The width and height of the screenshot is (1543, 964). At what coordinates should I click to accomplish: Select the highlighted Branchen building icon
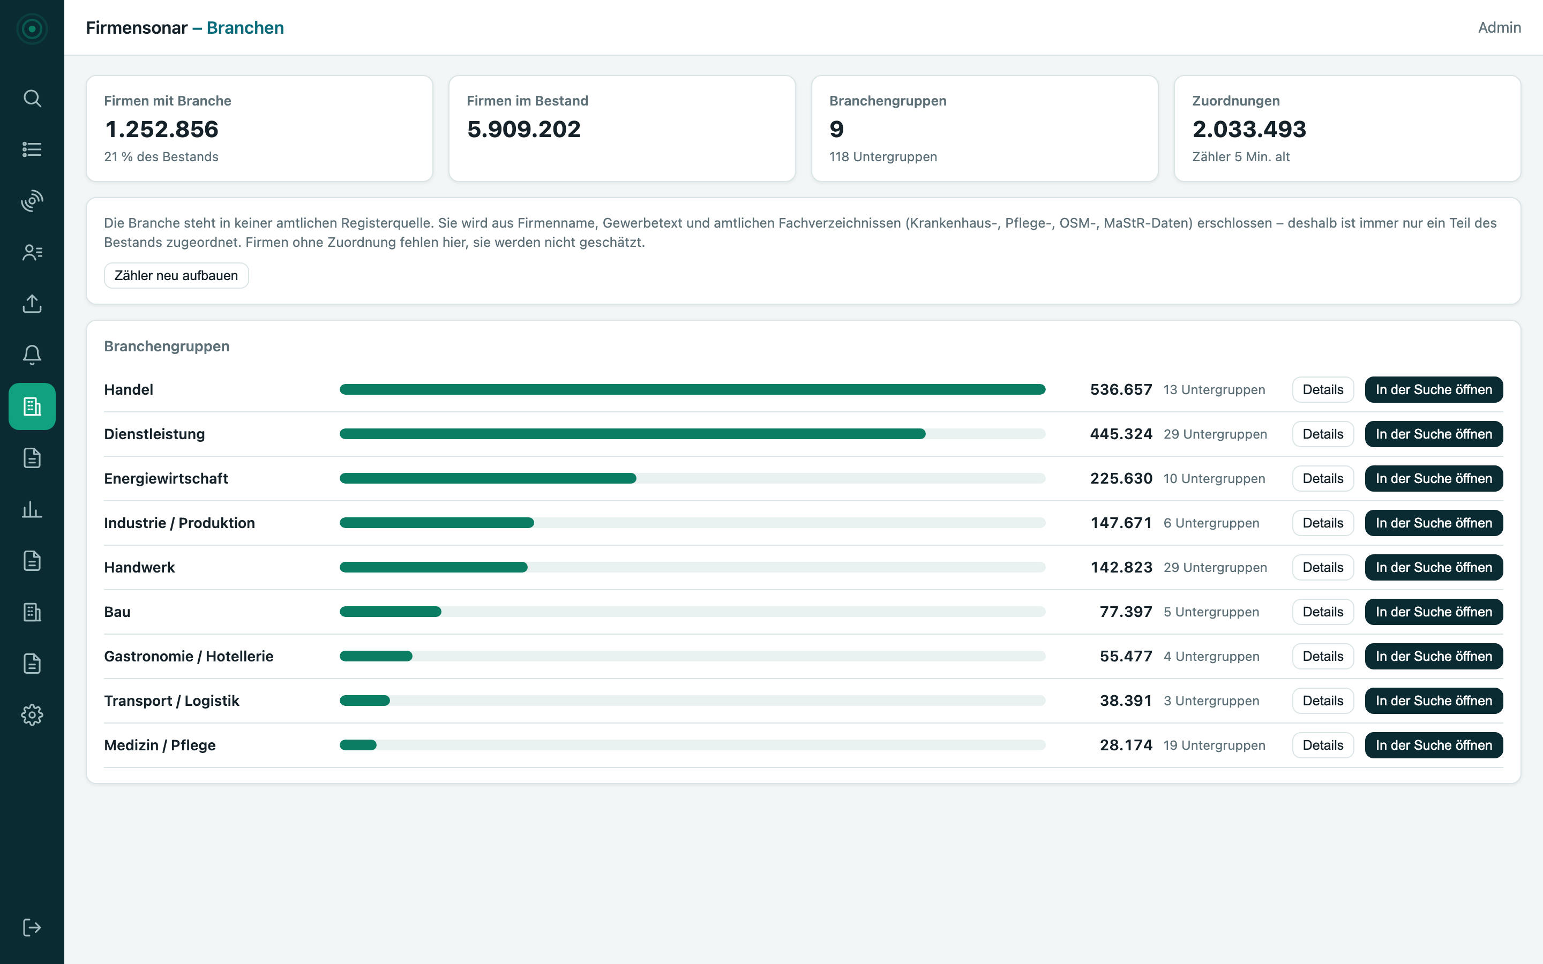(32, 406)
